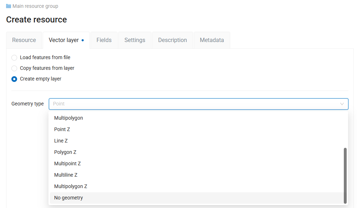Collapse the Geometry type dropdown arrow
357x208 pixels.
tap(342, 104)
